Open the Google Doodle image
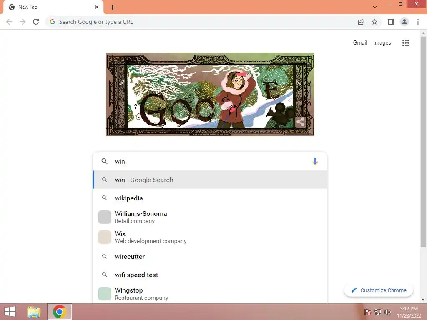 (x=210, y=95)
